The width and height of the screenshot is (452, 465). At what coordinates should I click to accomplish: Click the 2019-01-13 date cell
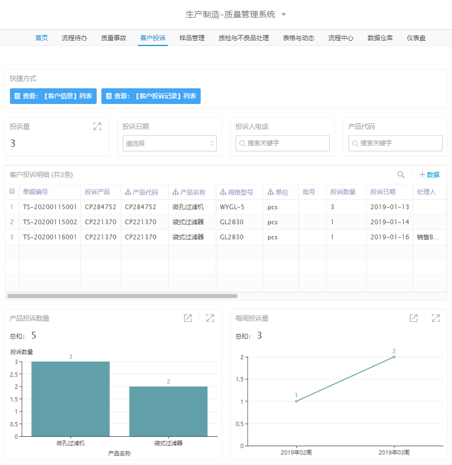(x=390, y=207)
